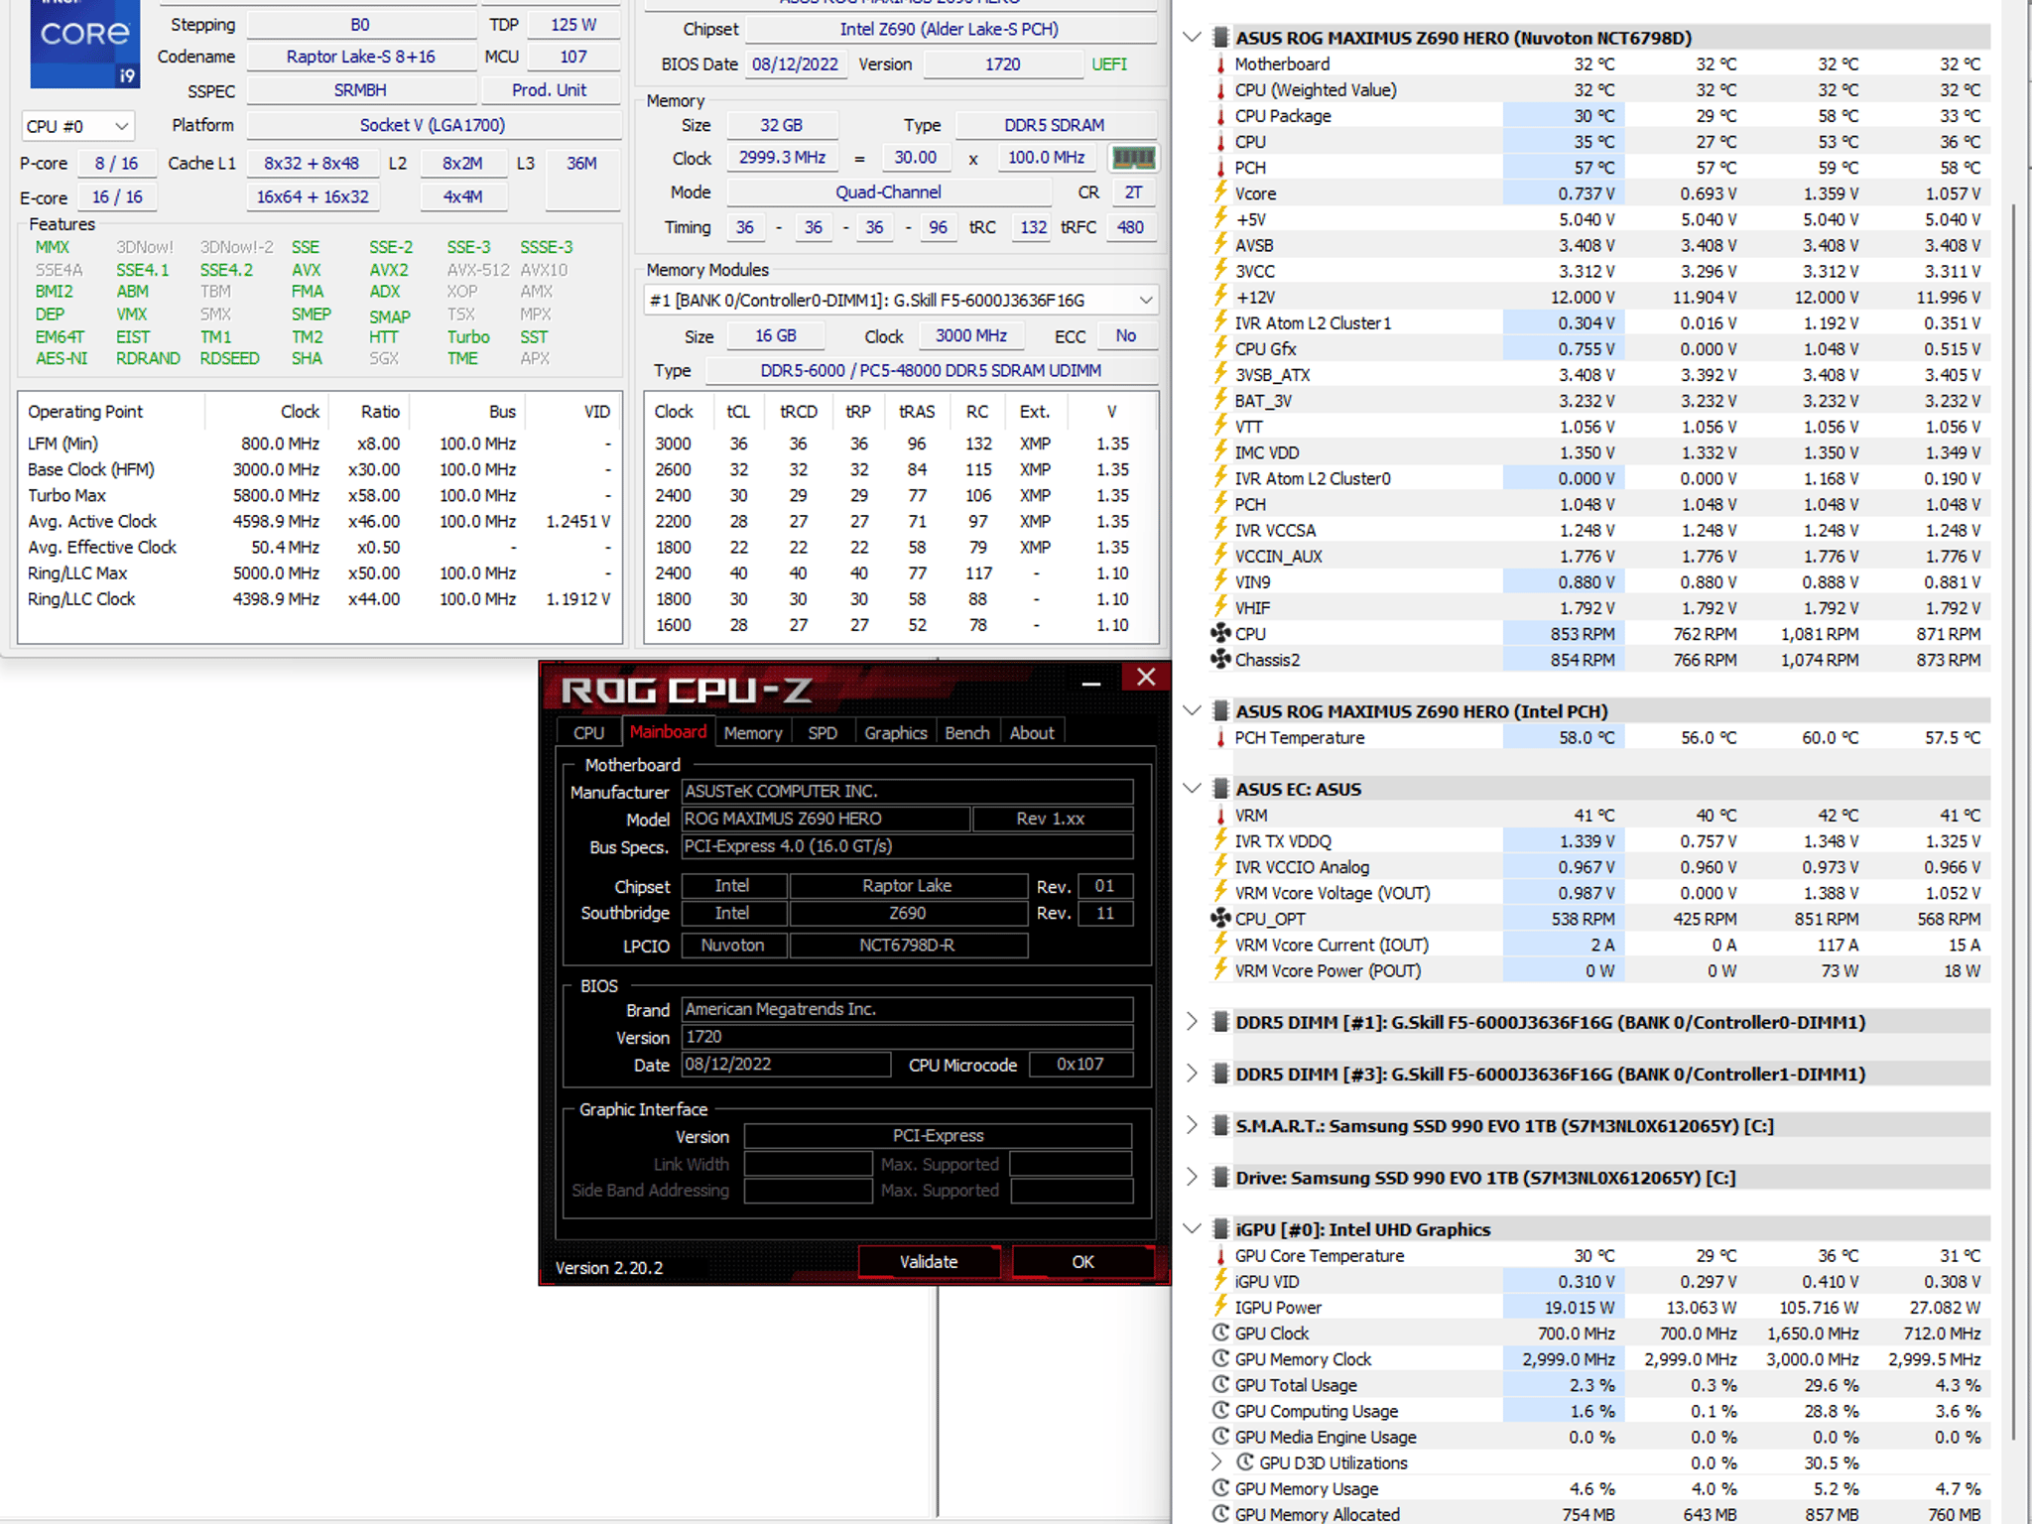Click the ASUS EC chip icon
This screenshot has height=1524, width=2032.
pos(1221,789)
